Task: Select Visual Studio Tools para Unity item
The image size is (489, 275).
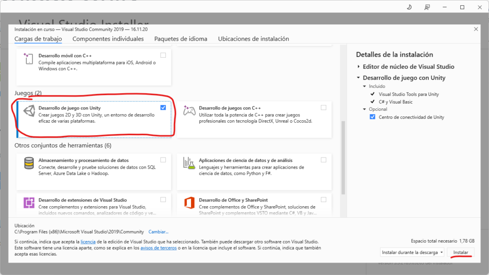Action: tap(409, 94)
